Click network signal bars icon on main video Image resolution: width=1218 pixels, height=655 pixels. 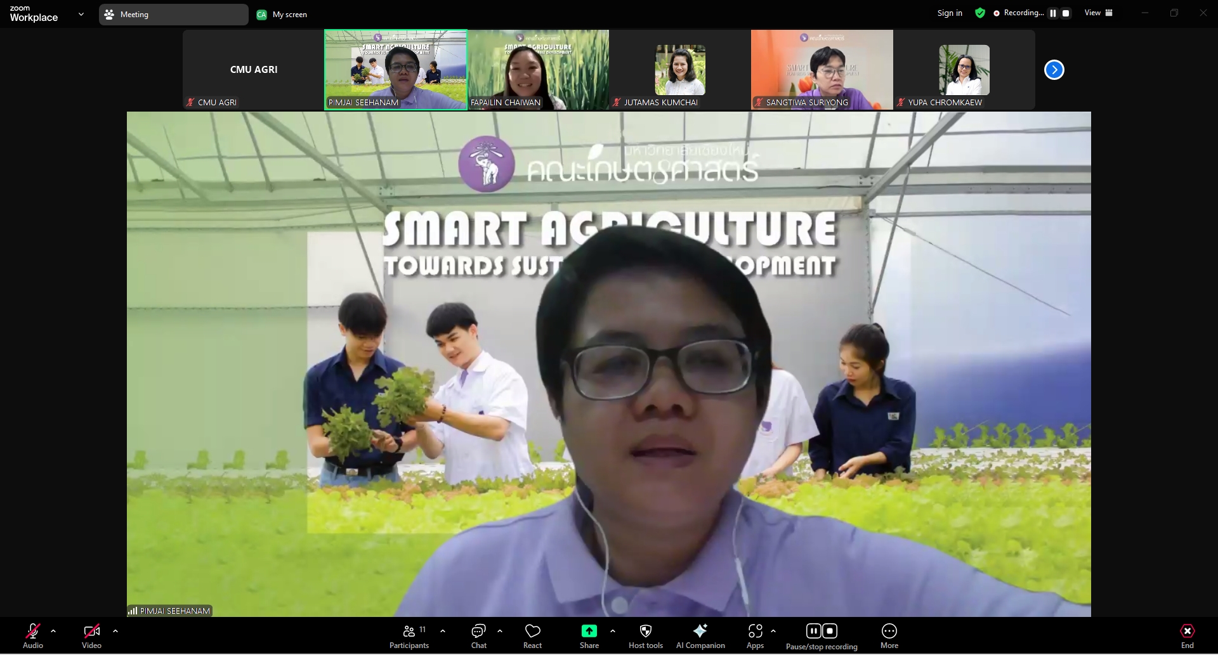click(x=133, y=611)
